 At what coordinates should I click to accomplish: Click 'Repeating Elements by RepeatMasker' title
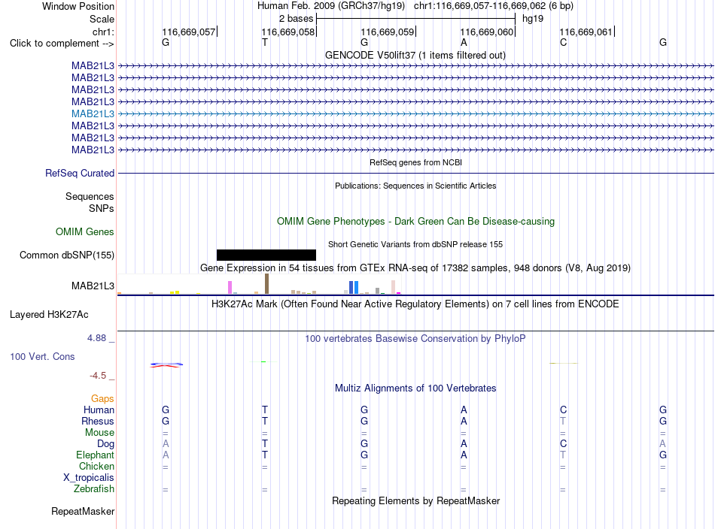[x=415, y=500]
